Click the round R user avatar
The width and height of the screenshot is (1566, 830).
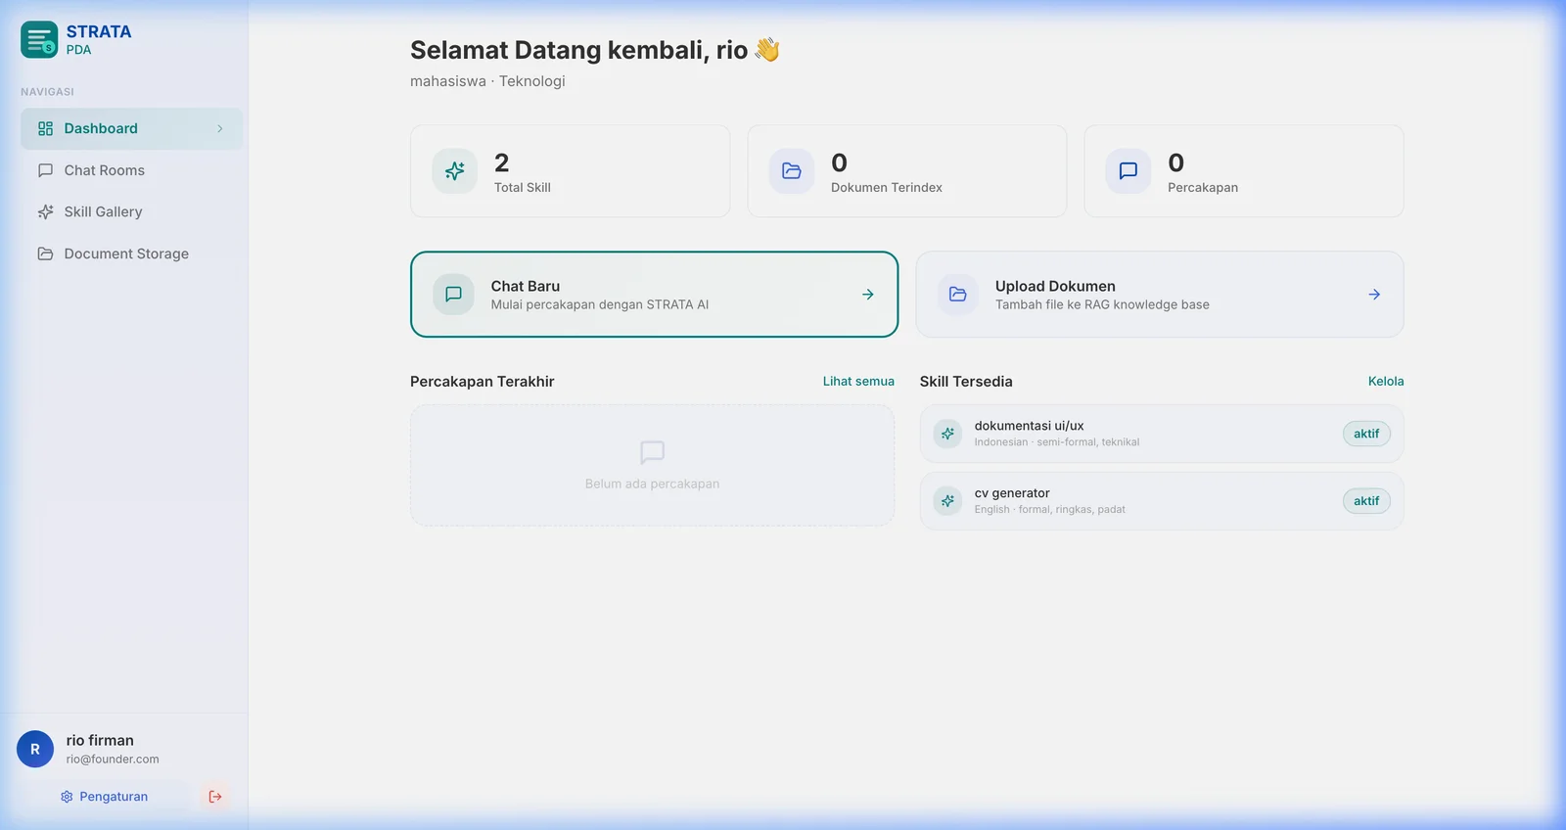click(x=35, y=749)
